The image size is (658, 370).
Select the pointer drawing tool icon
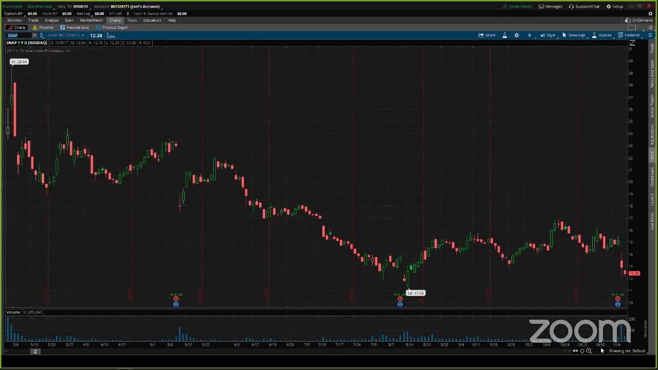click(x=602, y=351)
